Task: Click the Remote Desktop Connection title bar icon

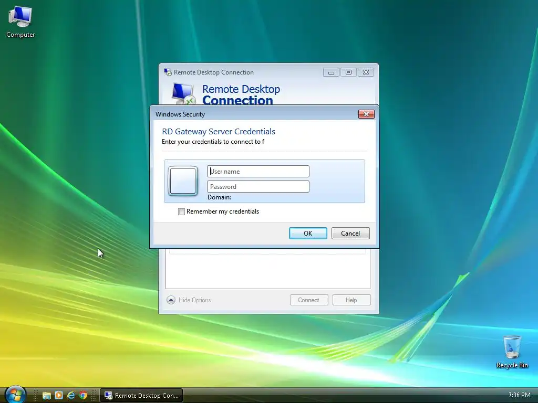Action: tap(168, 72)
